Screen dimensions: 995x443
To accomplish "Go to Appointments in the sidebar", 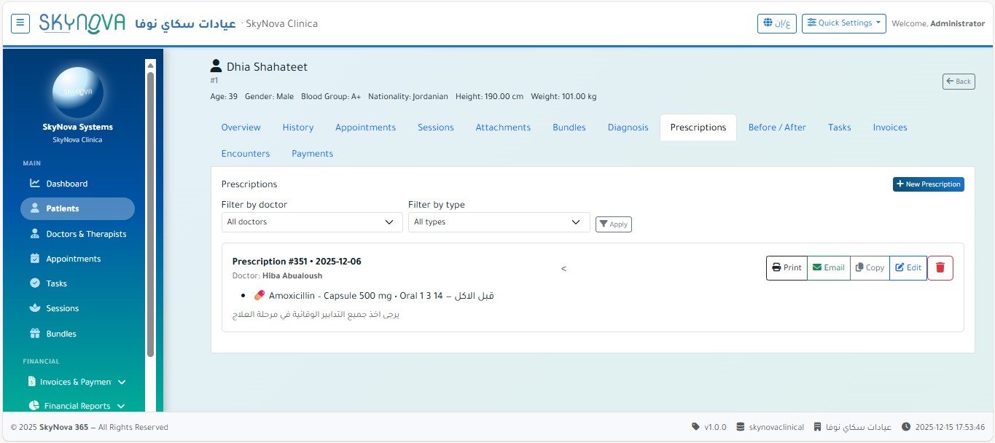I will [x=73, y=259].
